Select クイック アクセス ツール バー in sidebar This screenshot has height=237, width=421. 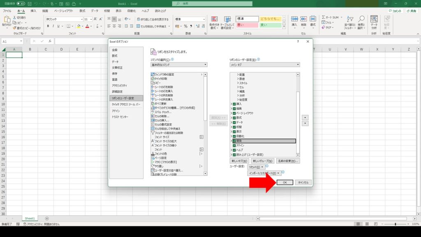[126, 105]
